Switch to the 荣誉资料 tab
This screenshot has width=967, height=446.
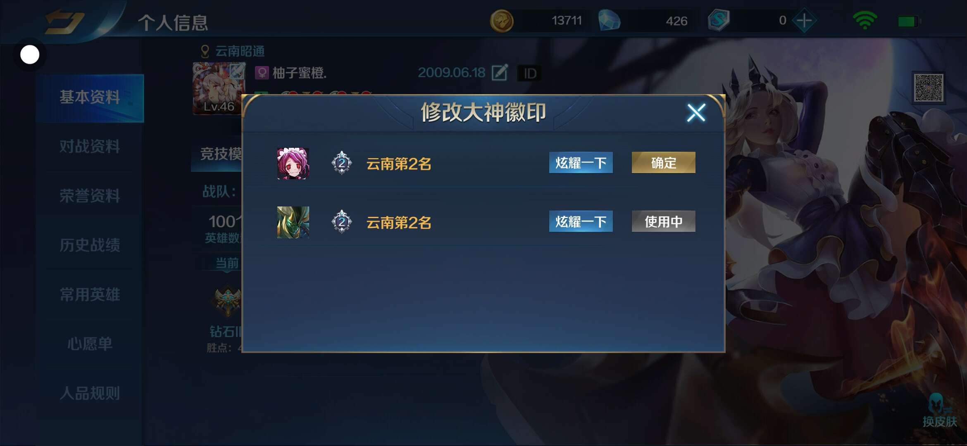pos(90,196)
